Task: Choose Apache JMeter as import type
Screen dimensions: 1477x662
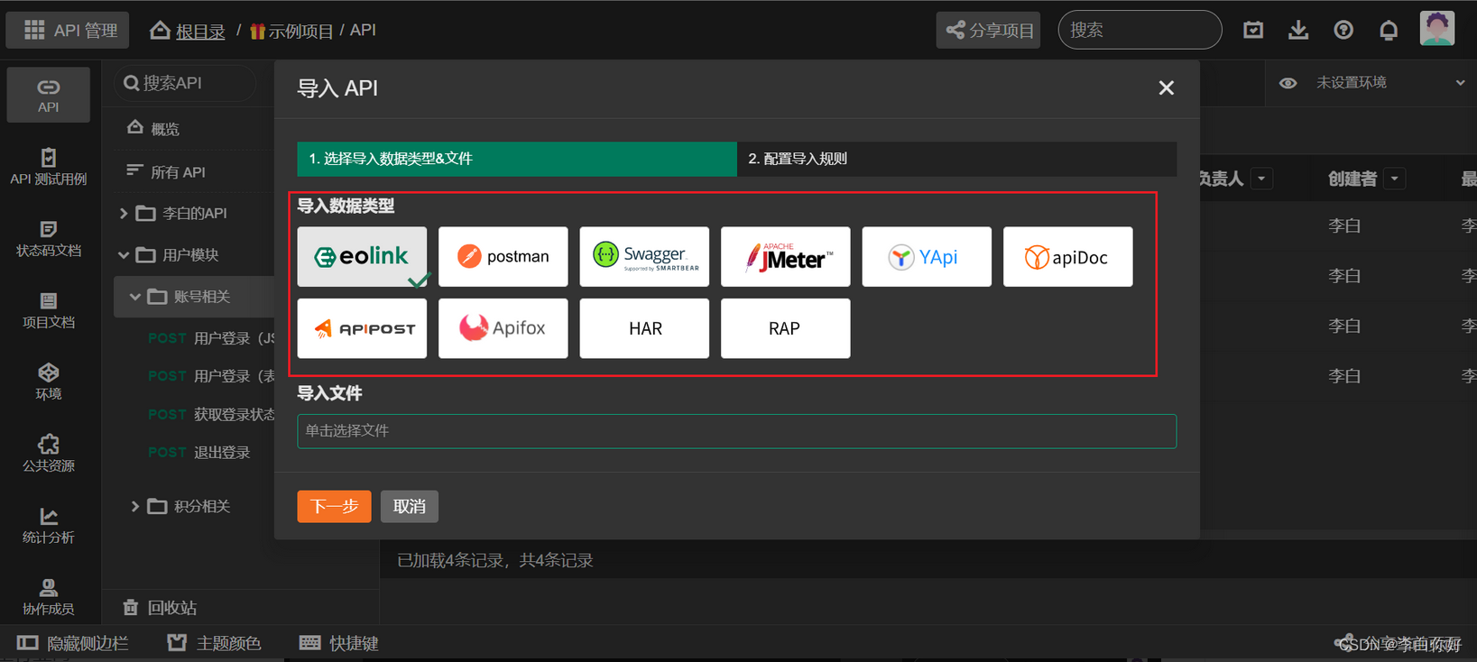Action: [x=786, y=257]
